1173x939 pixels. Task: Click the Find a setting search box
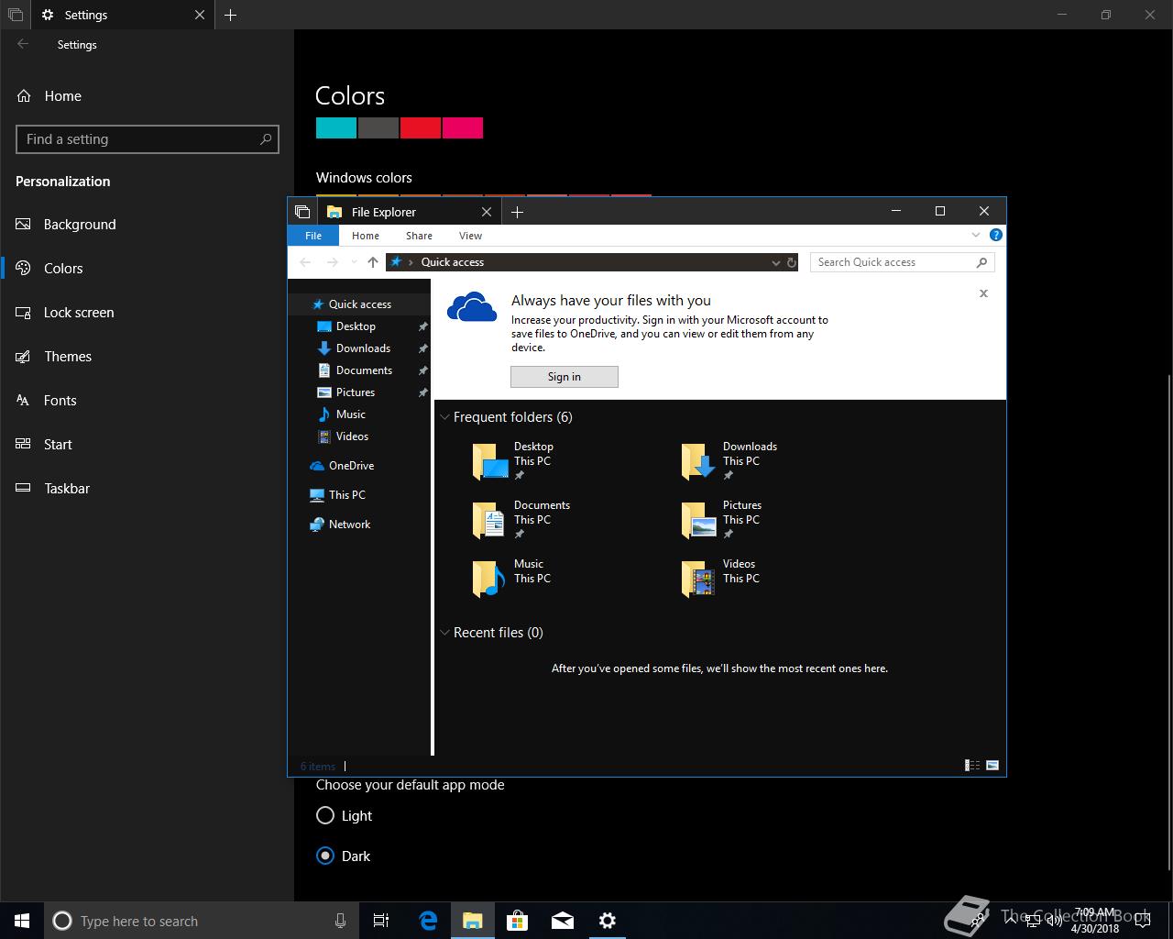pos(148,139)
